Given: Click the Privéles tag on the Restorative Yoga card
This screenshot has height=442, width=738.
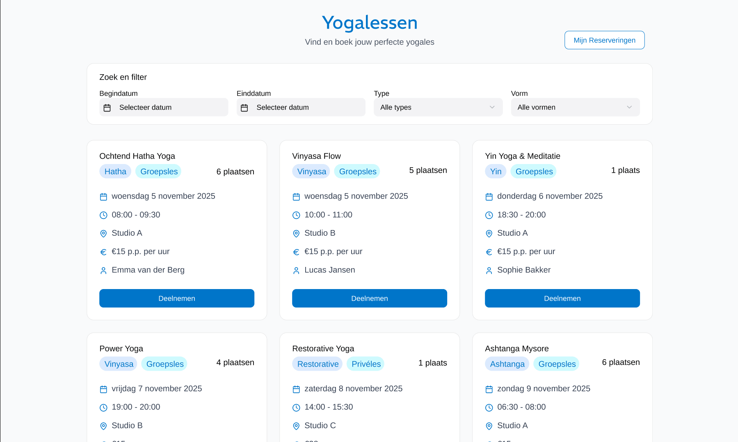Looking at the screenshot, I should [x=366, y=364].
